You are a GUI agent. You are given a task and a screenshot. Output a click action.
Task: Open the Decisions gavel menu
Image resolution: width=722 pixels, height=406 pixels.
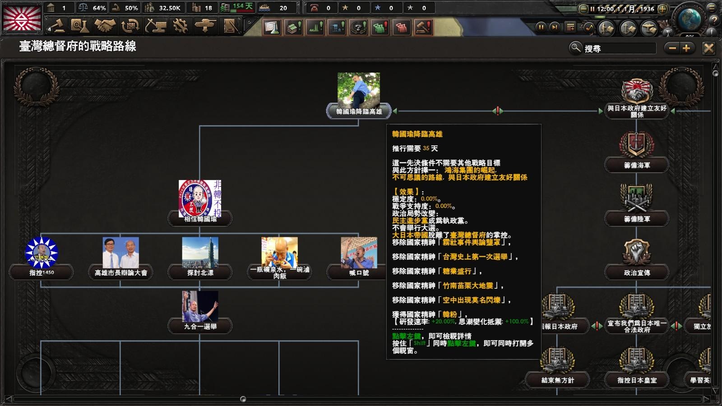pos(57,26)
